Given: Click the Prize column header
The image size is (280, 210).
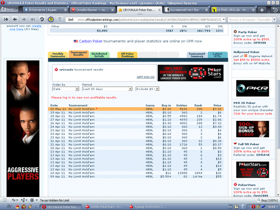Looking at the screenshot, I should [x=217, y=105].
